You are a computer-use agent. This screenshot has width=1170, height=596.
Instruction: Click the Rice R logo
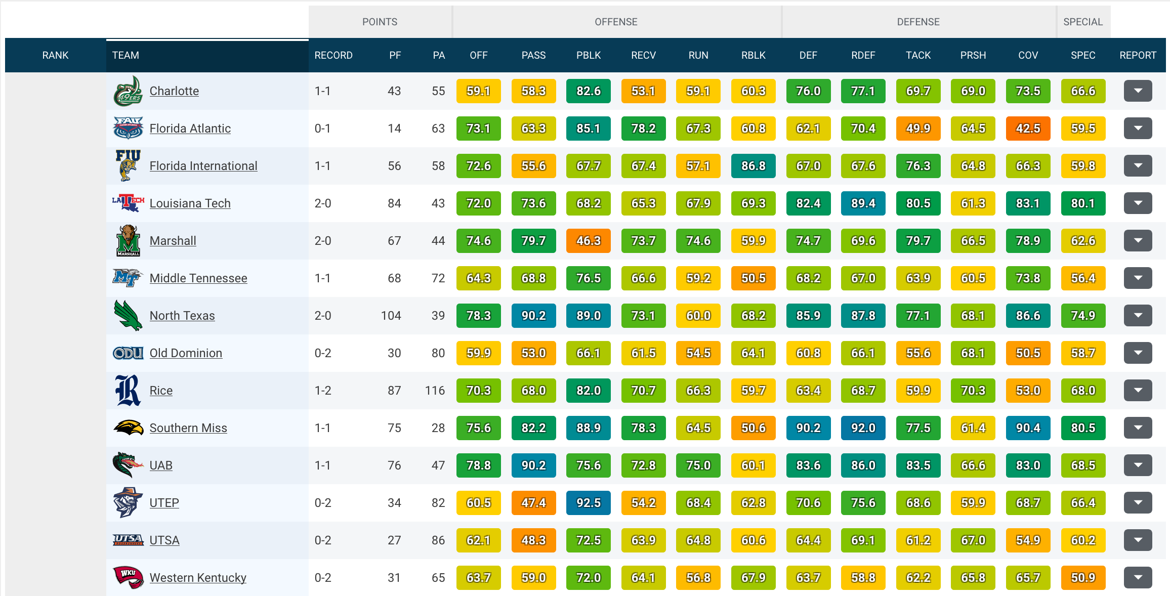tap(128, 391)
